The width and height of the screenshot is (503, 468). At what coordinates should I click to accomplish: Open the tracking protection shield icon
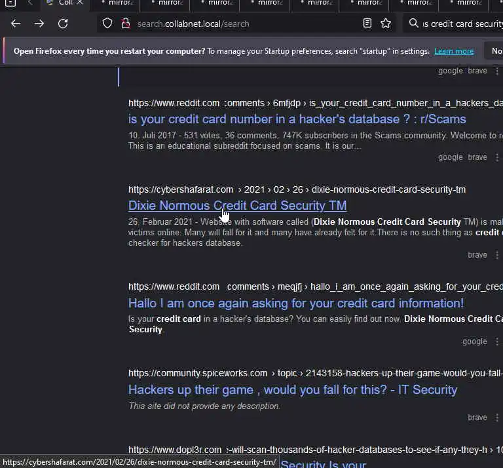coord(107,24)
